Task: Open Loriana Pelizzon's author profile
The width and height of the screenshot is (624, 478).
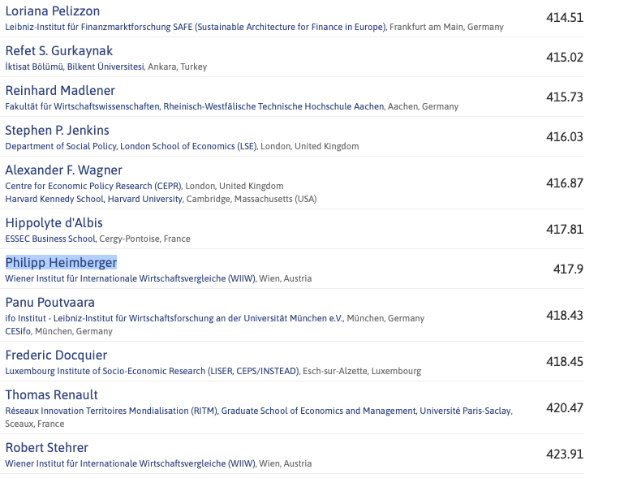Action: (53, 11)
